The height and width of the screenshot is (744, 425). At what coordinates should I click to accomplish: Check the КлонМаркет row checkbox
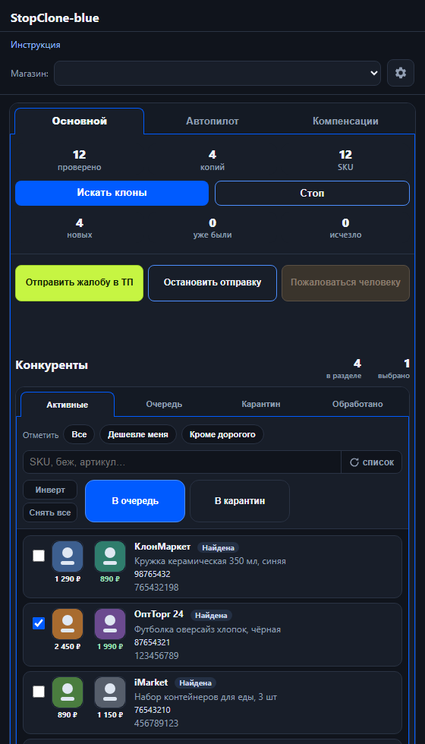tap(39, 556)
